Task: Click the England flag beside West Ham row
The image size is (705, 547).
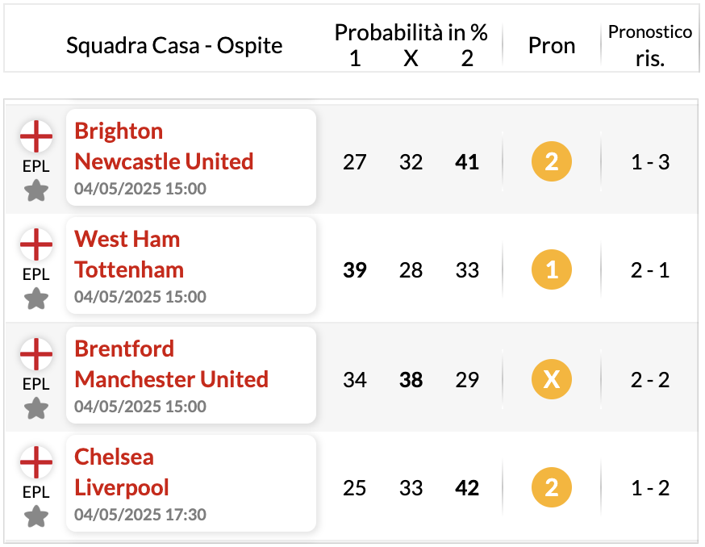Action: point(36,244)
